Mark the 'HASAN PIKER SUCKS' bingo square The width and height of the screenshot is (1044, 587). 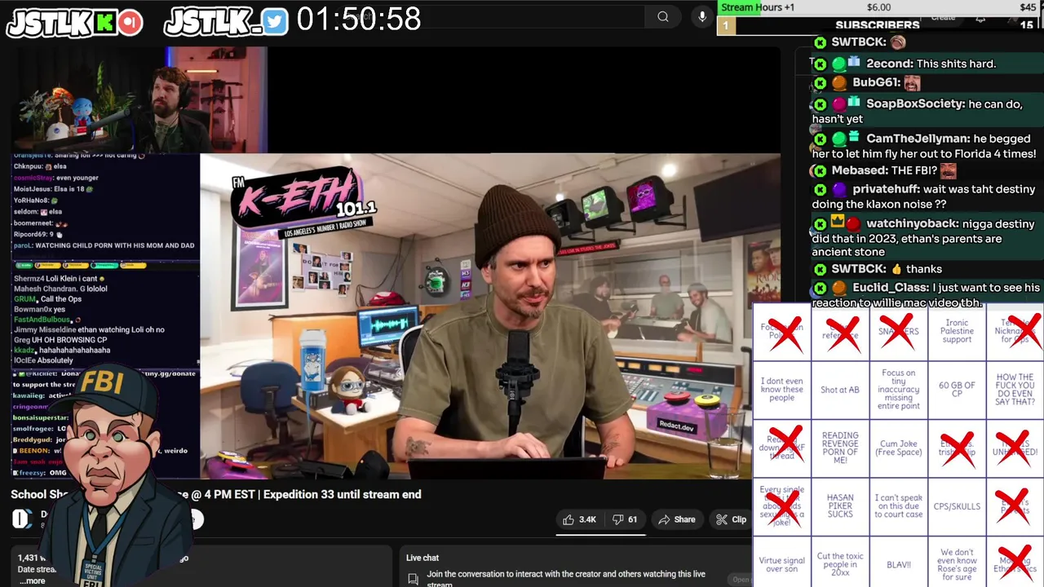(840, 506)
